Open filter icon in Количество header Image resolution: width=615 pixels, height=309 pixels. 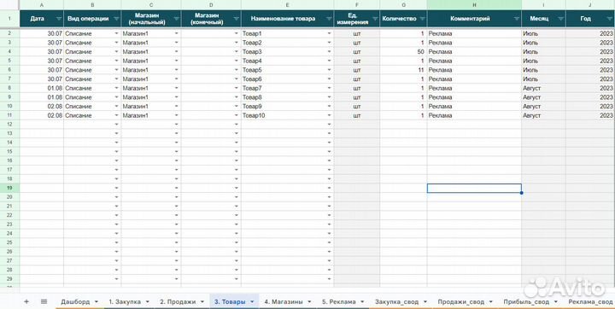[x=422, y=19]
